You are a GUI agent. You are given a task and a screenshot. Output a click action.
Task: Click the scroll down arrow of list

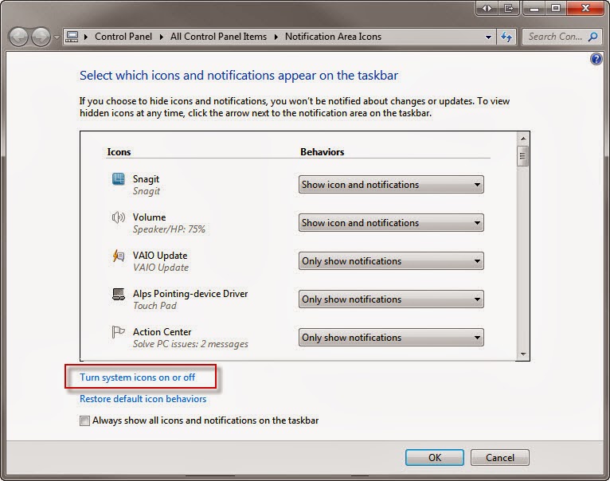click(x=523, y=354)
